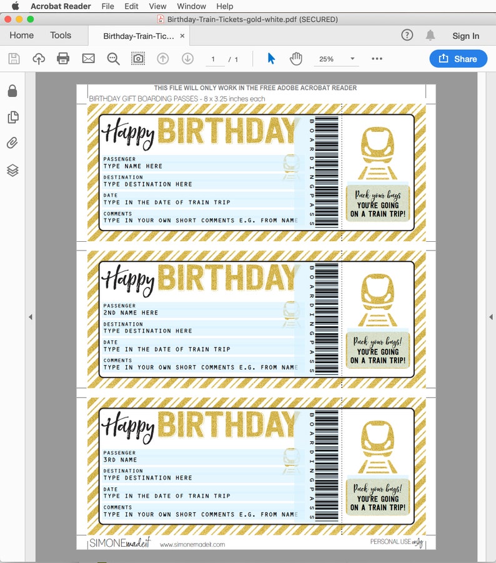
Task: Send file by email envelope icon
Action: [88, 58]
